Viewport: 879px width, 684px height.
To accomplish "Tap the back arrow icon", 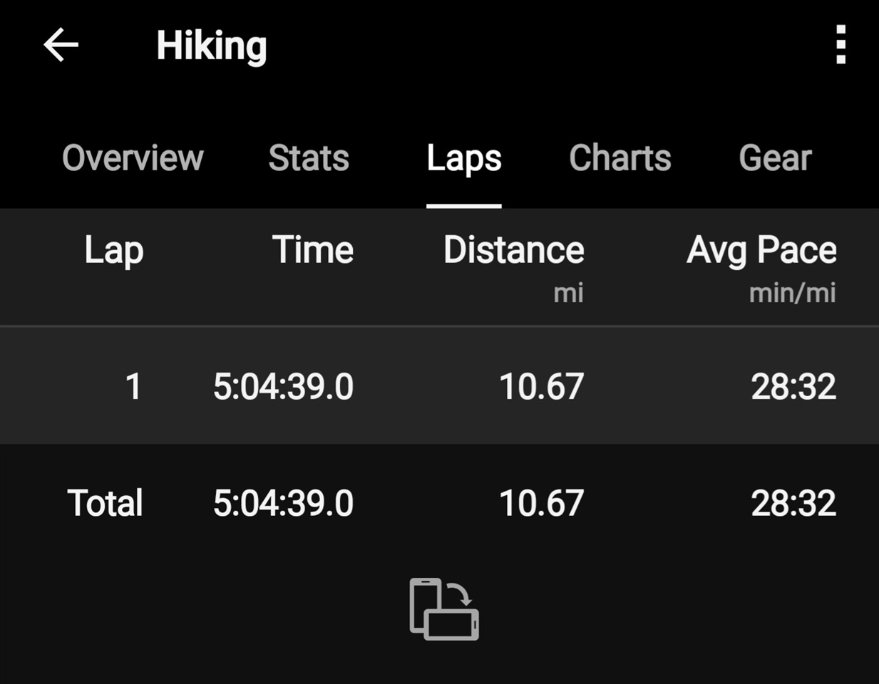I will click(x=61, y=45).
